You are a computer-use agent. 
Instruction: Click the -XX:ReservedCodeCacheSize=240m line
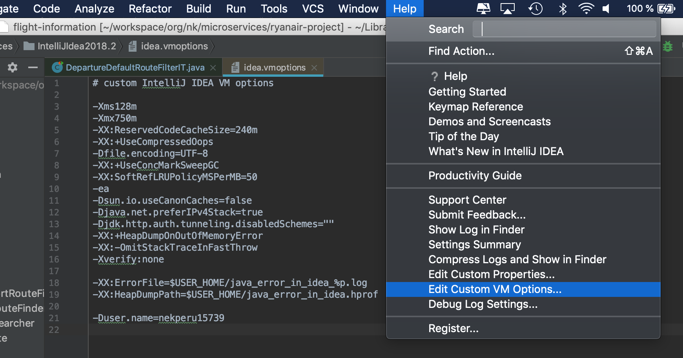[175, 130]
